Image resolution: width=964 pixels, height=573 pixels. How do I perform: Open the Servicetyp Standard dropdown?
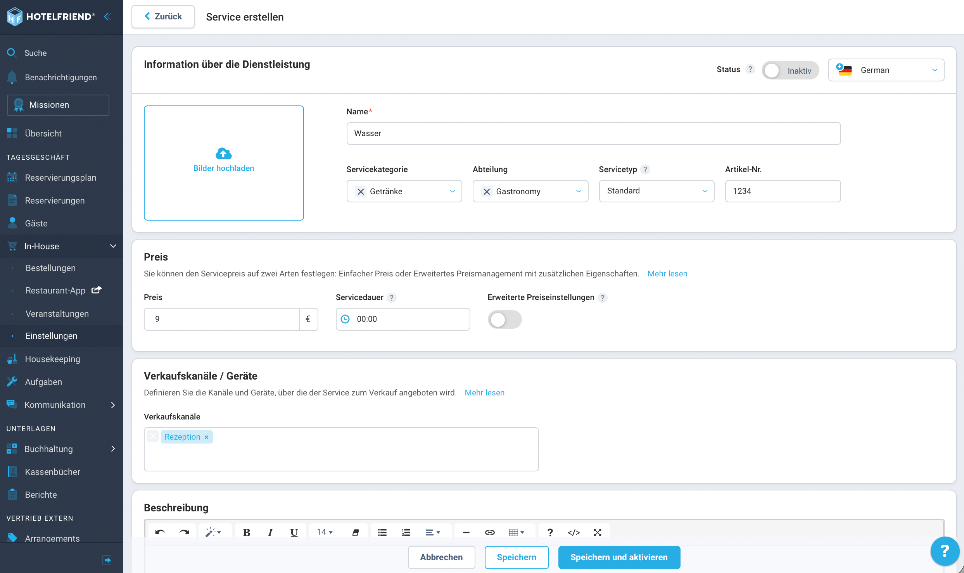(656, 191)
